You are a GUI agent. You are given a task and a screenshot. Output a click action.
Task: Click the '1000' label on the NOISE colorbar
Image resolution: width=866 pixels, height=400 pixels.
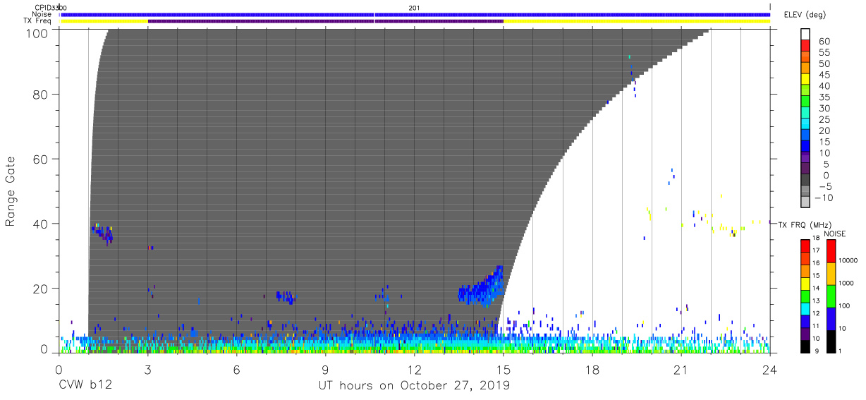846,283
